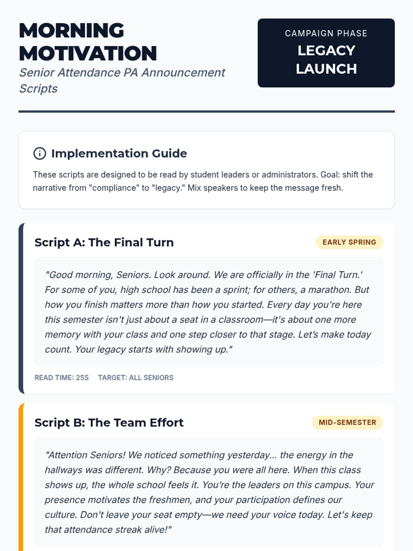Click the Script A: The Final Turn title
The width and height of the screenshot is (413, 551).
[x=104, y=242]
